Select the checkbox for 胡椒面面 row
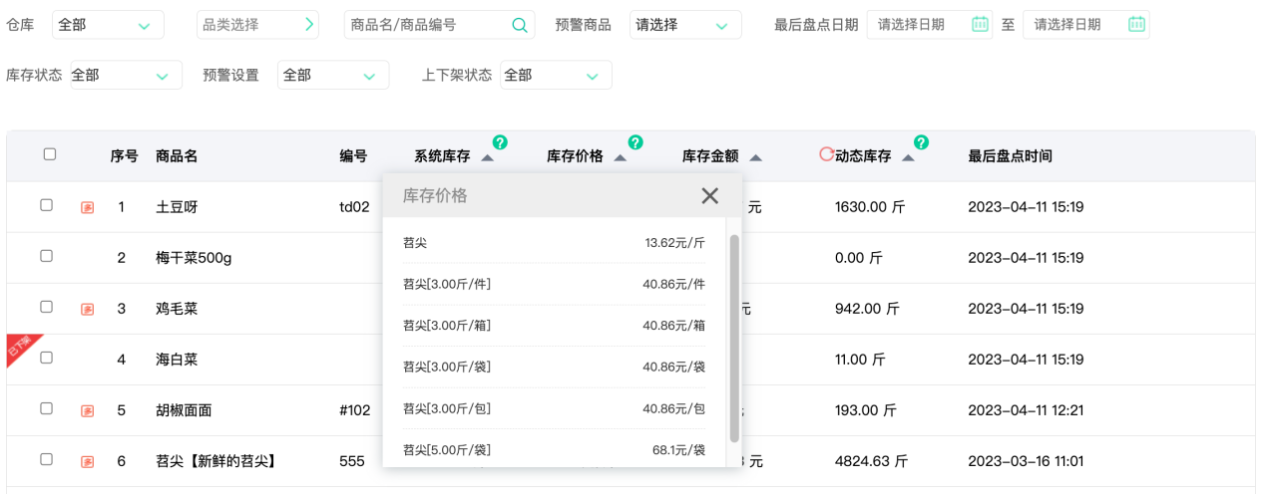The height and width of the screenshot is (494, 1264). (x=46, y=408)
